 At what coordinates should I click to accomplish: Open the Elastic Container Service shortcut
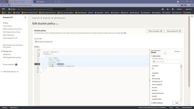pyautogui.click(x=29, y=13)
